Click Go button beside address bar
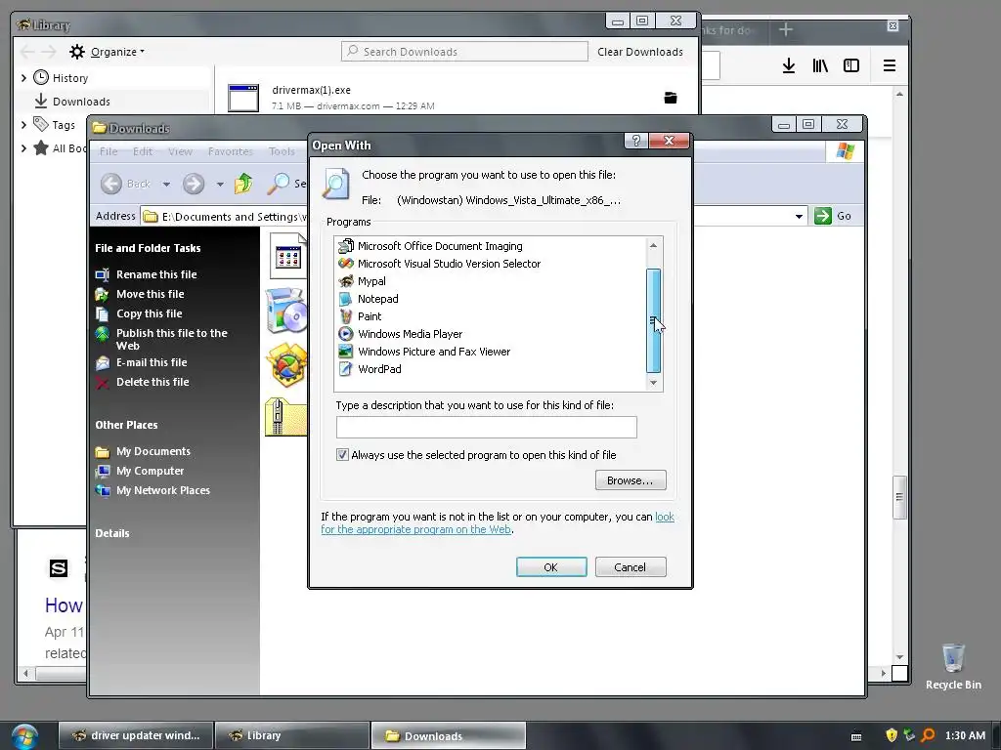 834,216
